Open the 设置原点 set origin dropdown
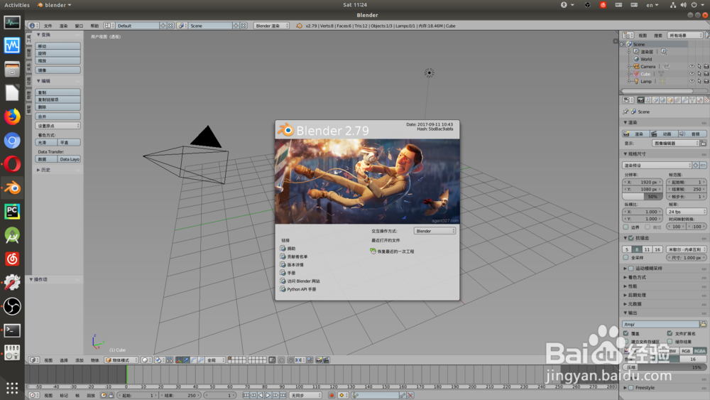Screen dimensions: 710x400 click(x=58, y=126)
